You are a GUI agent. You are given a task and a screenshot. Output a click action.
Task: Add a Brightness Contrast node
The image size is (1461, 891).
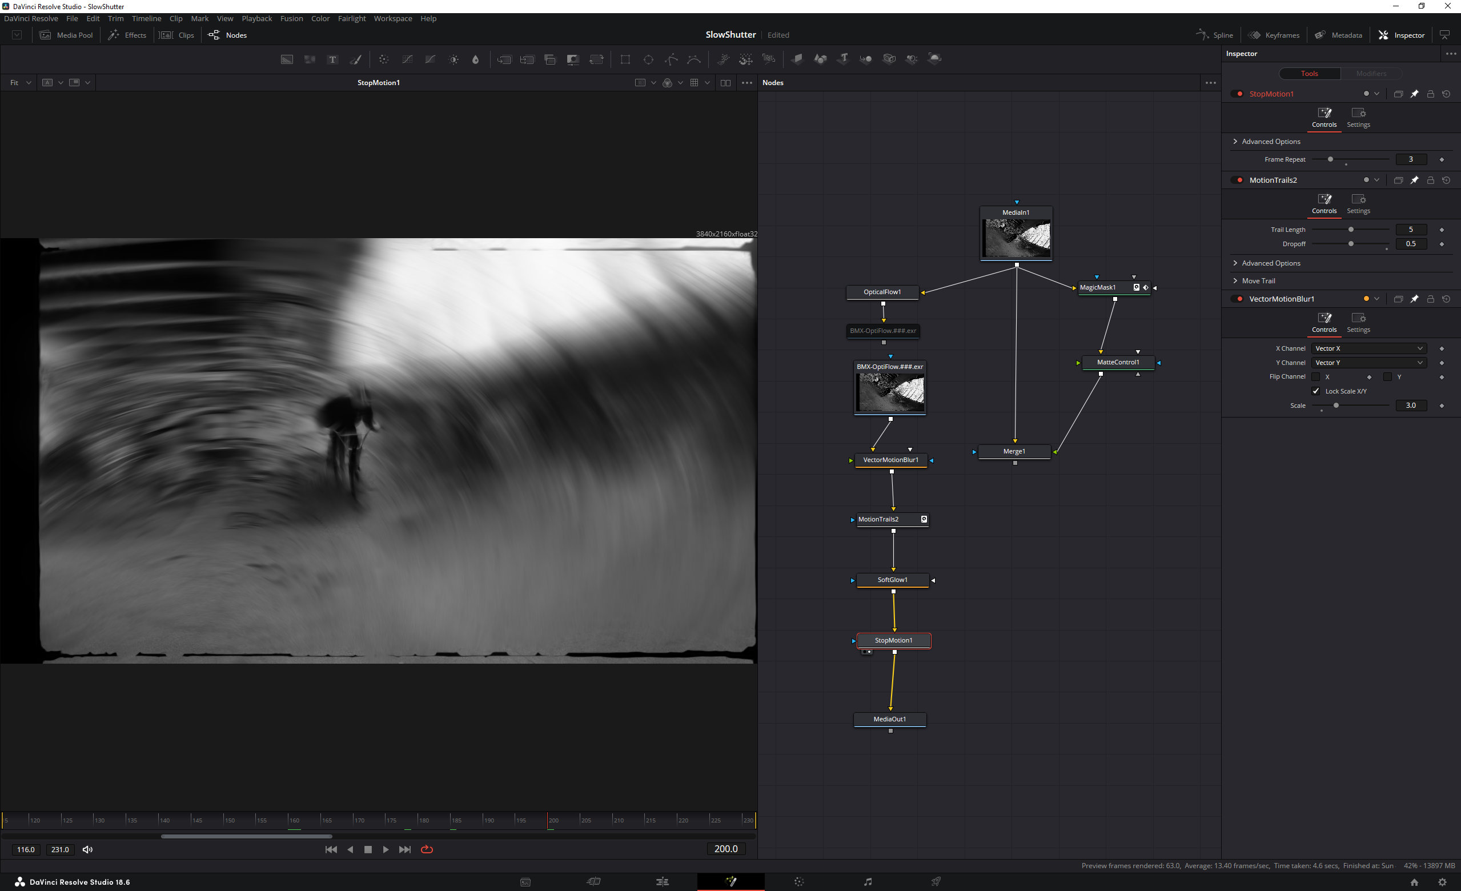click(x=453, y=59)
